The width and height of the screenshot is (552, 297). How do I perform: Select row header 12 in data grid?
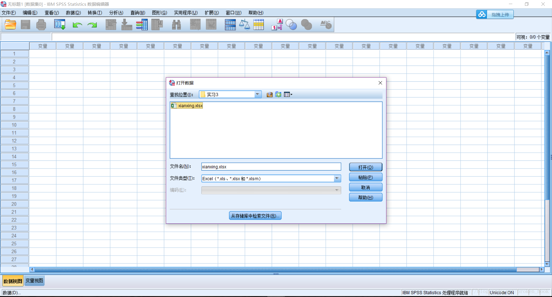14,141
